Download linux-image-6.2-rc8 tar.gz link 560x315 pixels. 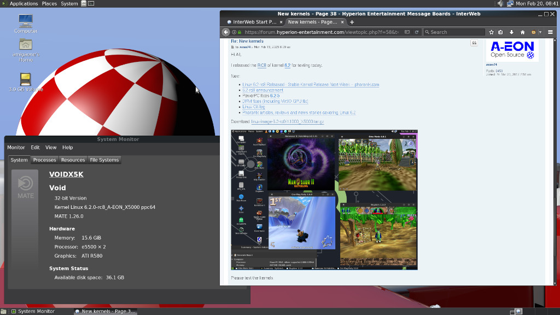[x=288, y=122]
